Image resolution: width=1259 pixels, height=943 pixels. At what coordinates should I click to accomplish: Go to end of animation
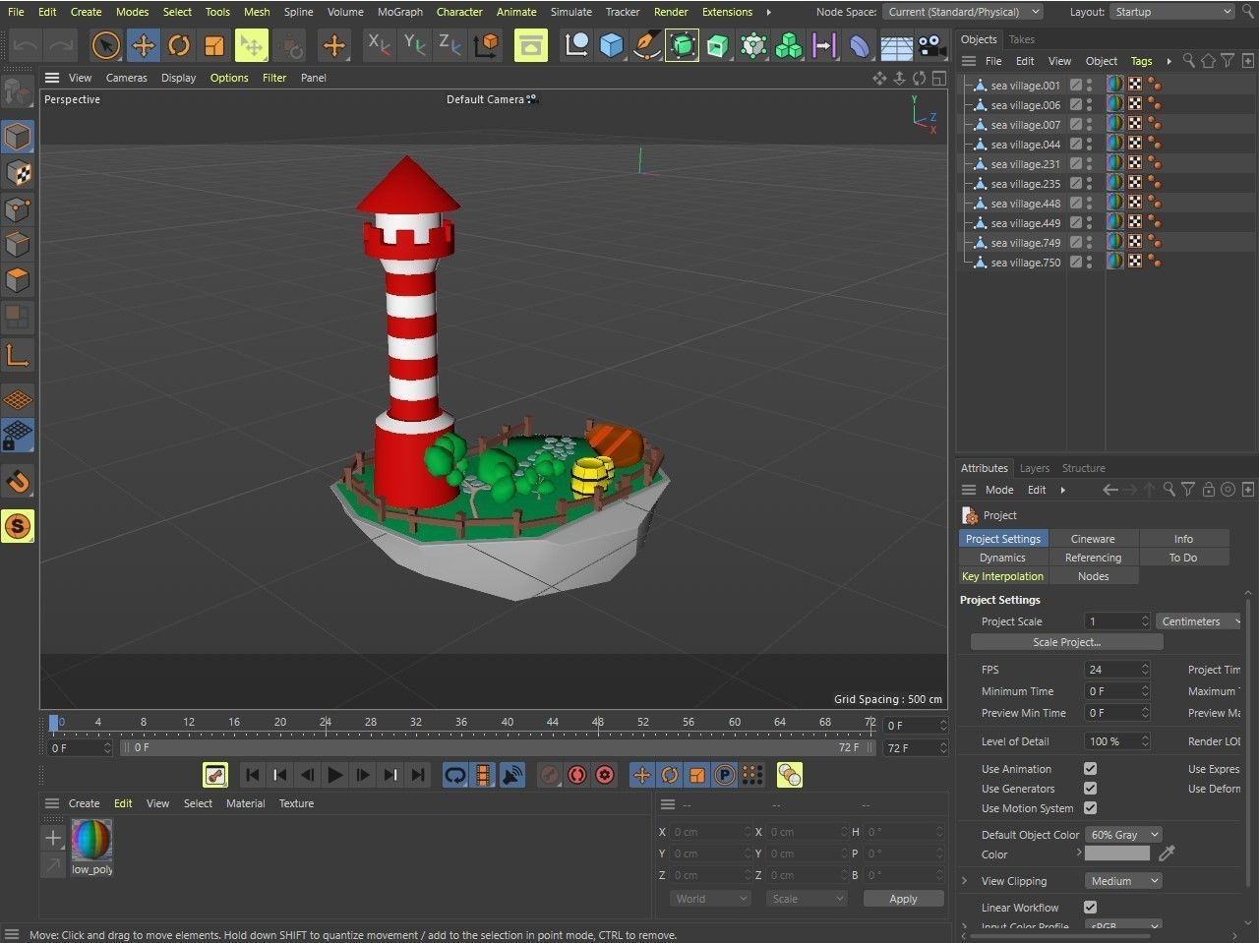[419, 775]
